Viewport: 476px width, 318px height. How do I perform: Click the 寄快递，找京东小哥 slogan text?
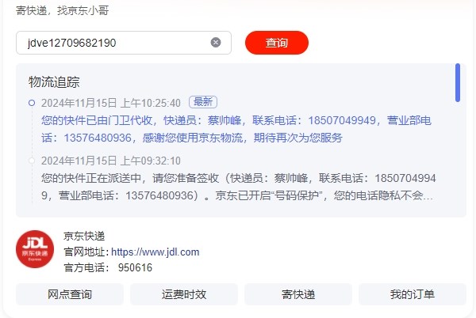click(x=63, y=10)
